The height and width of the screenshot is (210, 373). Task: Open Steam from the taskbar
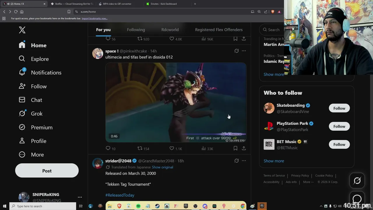pyautogui.click(x=157, y=206)
